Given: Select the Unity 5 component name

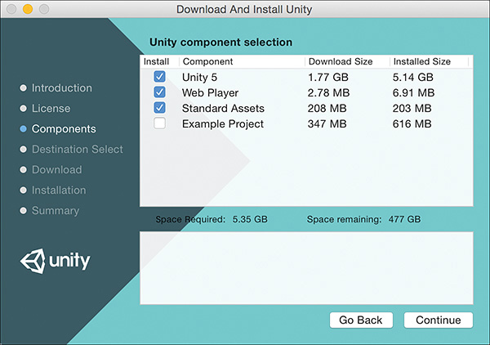Looking at the screenshot, I should pos(200,78).
